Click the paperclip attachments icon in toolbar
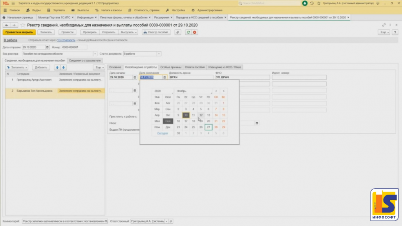This screenshot has width=402, height=226. [177, 33]
